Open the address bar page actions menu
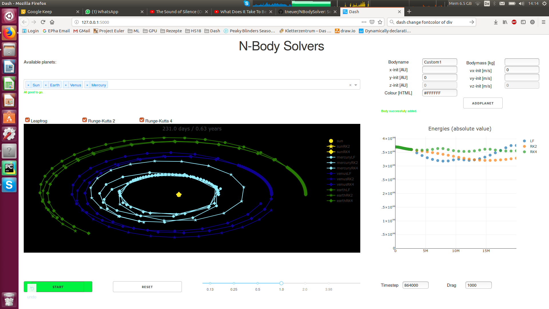This screenshot has height=309, width=549. [x=364, y=22]
